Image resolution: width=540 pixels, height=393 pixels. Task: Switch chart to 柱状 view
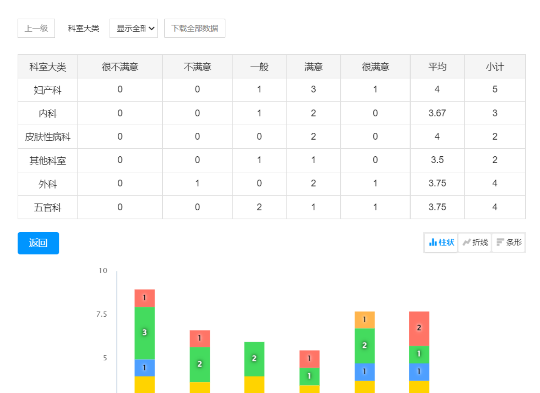tap(441, 242)
